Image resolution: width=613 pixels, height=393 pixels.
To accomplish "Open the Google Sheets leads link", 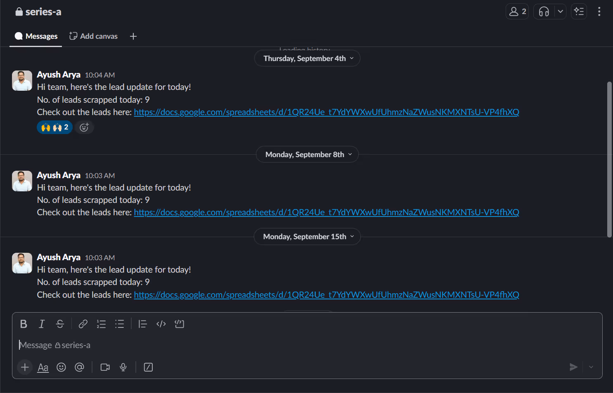I will tap(326, 112).
